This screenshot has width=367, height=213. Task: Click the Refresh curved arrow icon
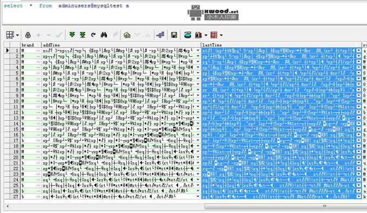[x=93, y=35]
